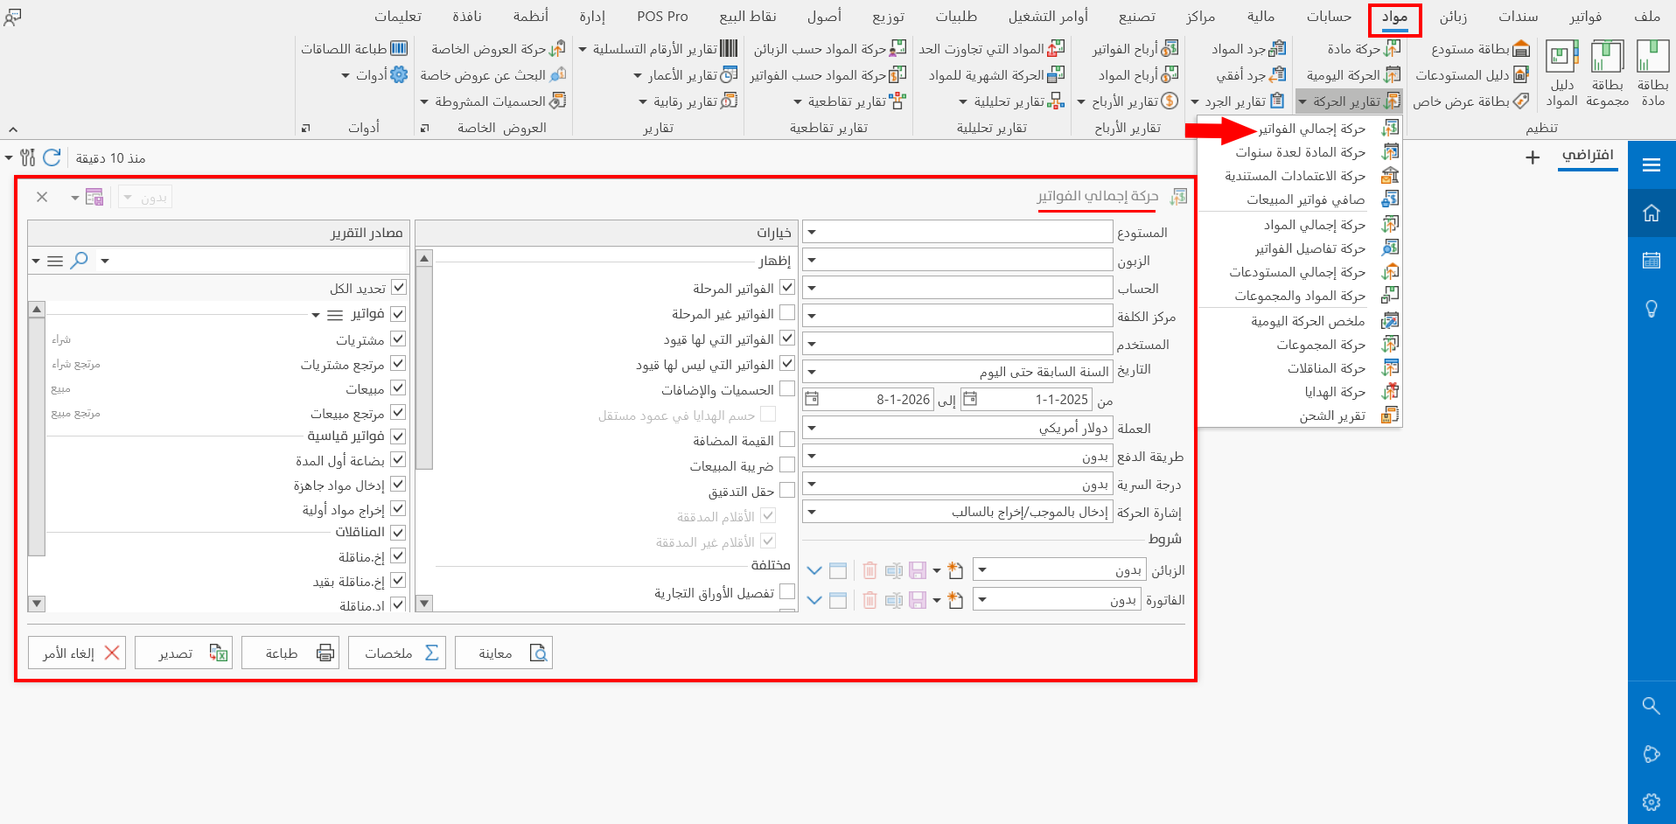Uncheck مشتريات in the report sources list

398,339
